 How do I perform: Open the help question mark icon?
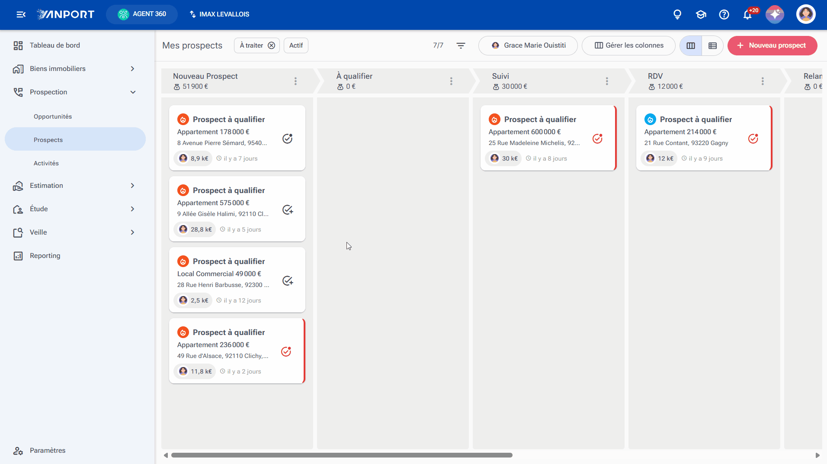724,15
